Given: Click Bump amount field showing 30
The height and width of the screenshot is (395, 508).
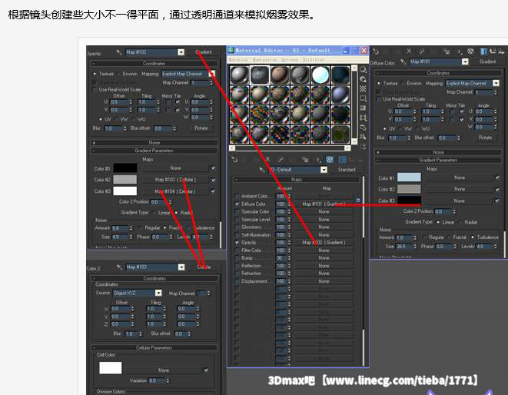Looking at the screenshot, I should 281,258.
